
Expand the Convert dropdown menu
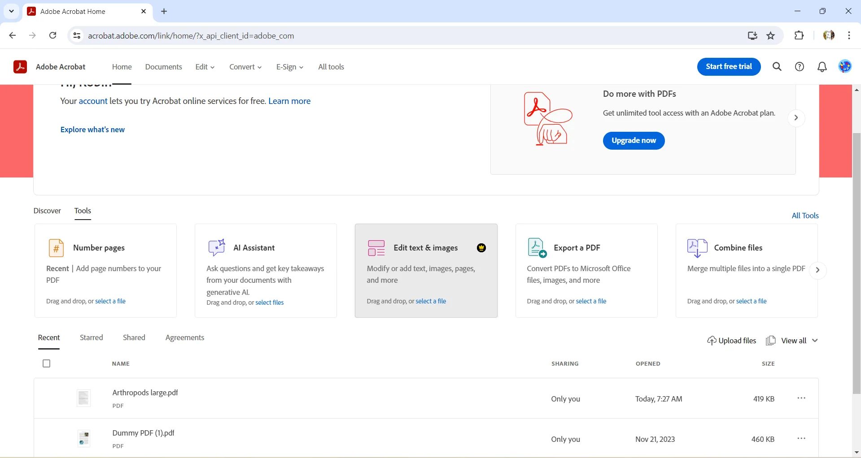(x=245, y=67)
